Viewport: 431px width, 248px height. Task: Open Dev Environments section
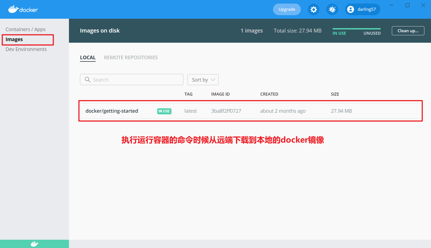[26, 49]
